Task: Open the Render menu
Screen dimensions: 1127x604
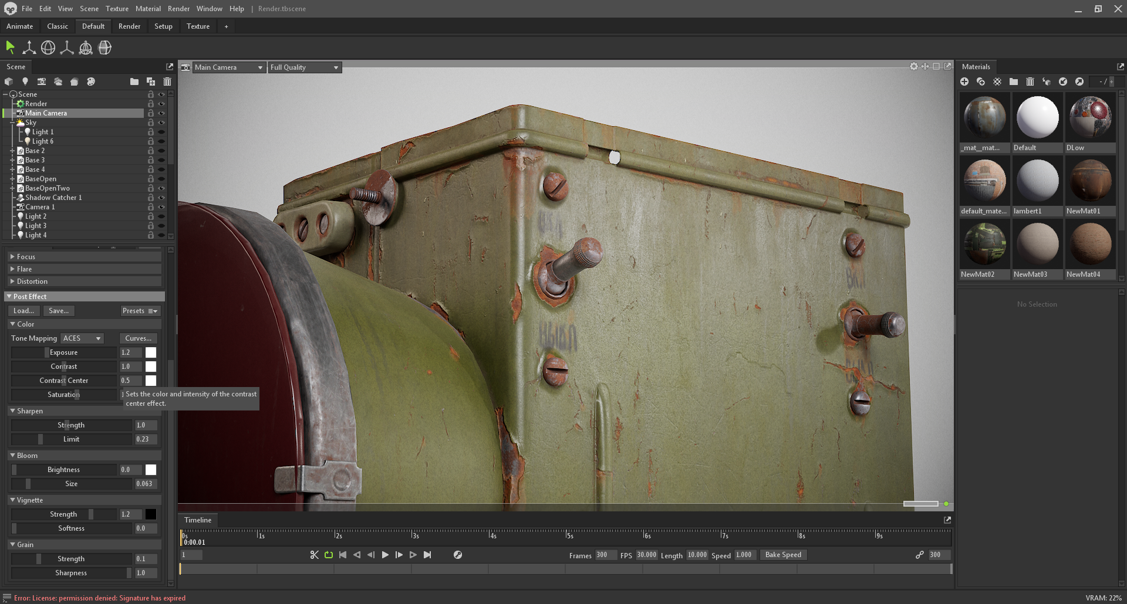Action: pos(178,8)
